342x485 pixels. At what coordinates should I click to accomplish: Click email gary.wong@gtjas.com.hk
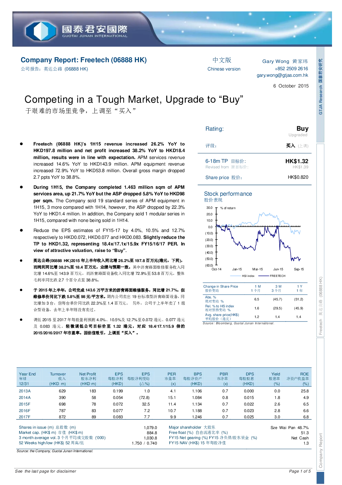tap(282, 75)
